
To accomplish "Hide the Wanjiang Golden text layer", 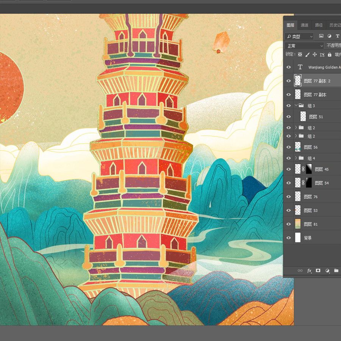I will (x=289, y=67).
